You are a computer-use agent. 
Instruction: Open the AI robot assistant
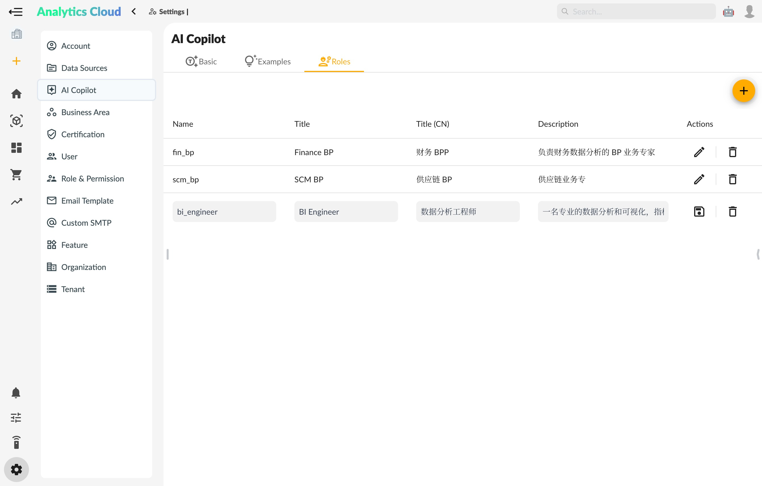pyautogui.click(x=728, y=11)
